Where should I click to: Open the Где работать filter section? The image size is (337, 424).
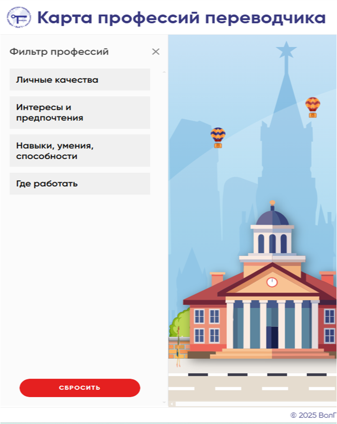coord(80,183)
